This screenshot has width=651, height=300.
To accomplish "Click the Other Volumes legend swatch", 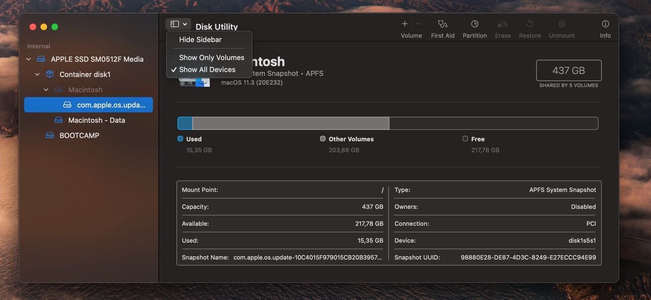I will coord(322,139).
